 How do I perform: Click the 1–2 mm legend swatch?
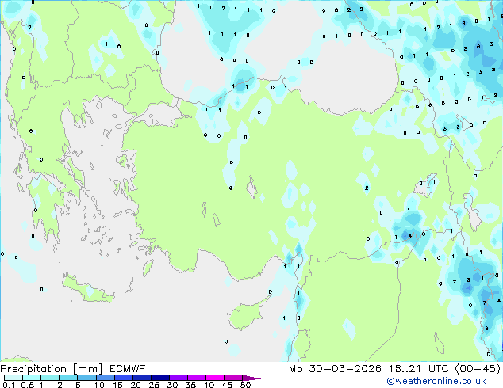[x=50, y=378]
